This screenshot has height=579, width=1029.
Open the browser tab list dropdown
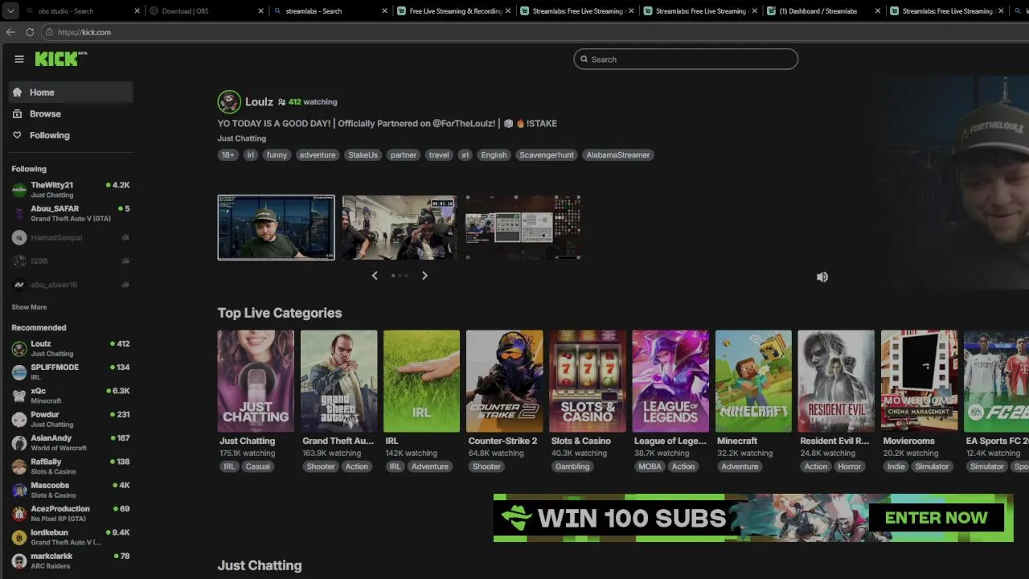coord(10,11)
